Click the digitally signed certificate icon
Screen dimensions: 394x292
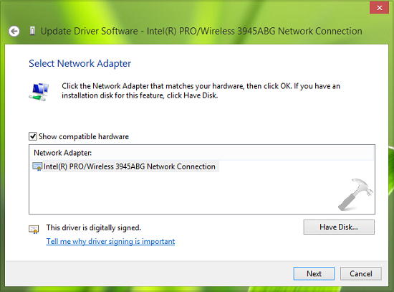tap(34, 229)
